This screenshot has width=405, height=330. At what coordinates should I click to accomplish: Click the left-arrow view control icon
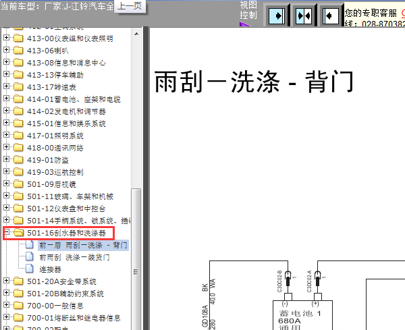(331, 16)
